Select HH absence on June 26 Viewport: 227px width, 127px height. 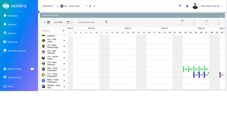tap(201, 75)
